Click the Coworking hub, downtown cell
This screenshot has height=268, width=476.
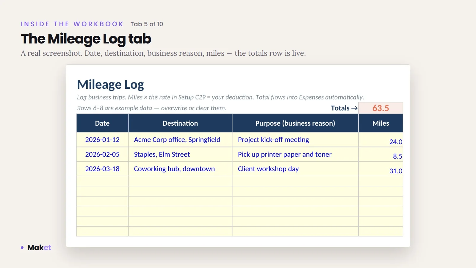(180, 169)
